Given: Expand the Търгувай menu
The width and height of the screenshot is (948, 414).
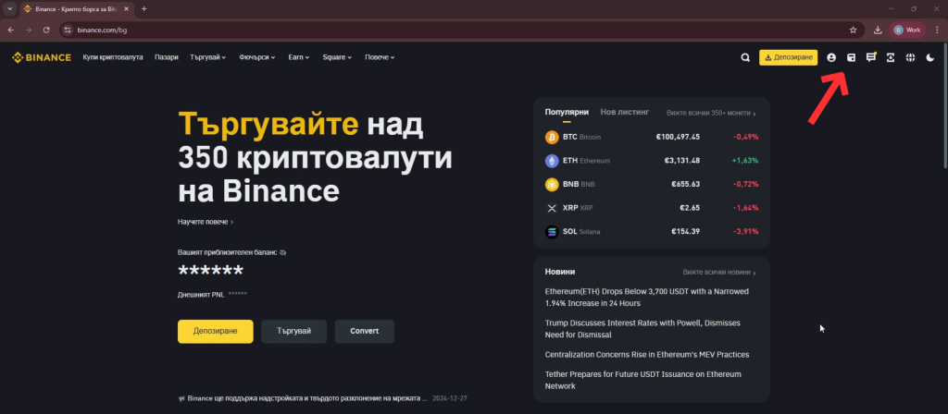Looking at the screenshot, I should coord(208,57).
